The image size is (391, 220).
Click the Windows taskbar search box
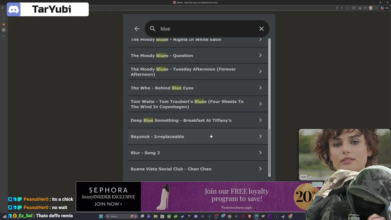coord(122,216)
